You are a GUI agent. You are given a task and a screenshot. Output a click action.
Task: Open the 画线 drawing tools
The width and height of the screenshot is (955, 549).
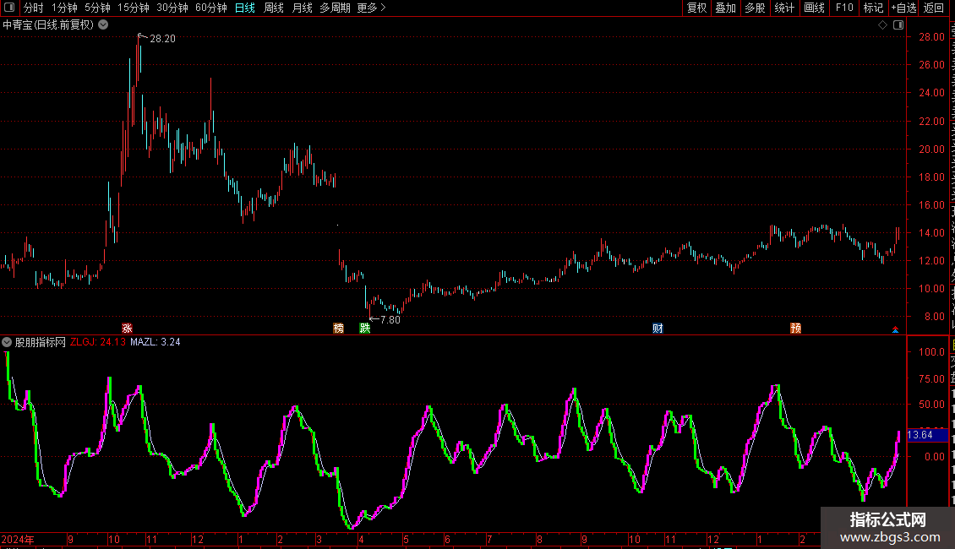click(815, 8)
